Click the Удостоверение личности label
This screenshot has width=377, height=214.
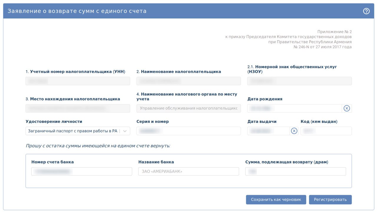point(54,122)
